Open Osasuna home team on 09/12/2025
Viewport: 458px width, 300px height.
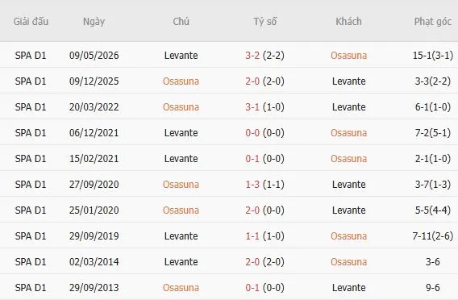coord(181,81)
